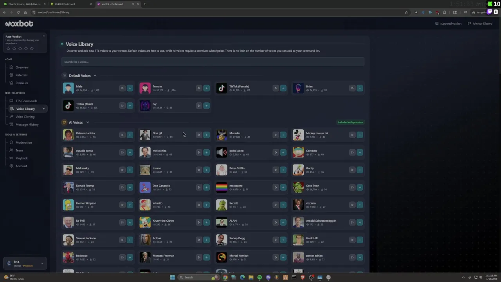501x282 pixels.
Task: Select the Krusty the Clown thumbnail
Action: [145, 222]
